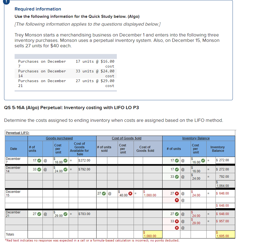
Task: Select December 14 goods purchased cost 24.00 field
Action: 61,169
